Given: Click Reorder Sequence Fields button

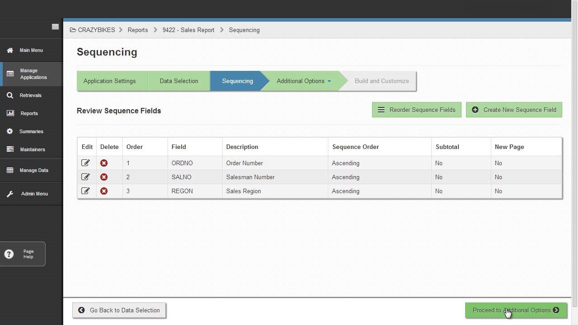Looking at the screenshot, I should pyautogui.click(x=416, y=110).
